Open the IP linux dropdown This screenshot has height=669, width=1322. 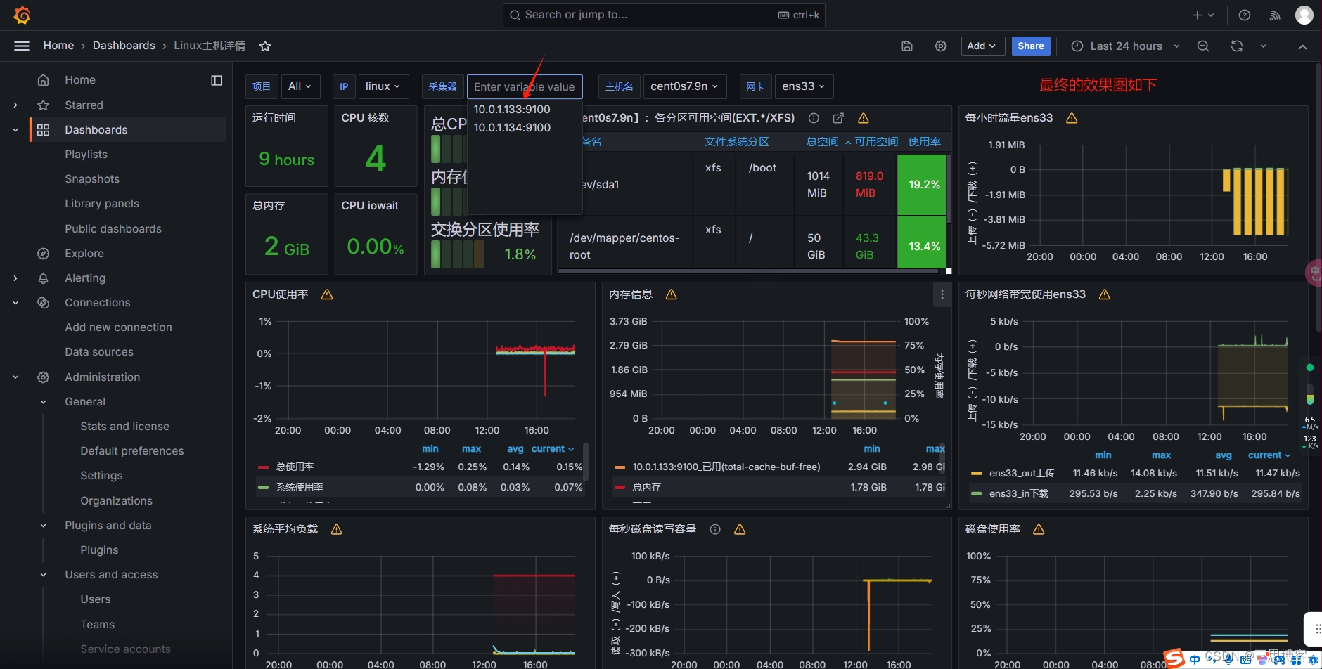(383, 86)
